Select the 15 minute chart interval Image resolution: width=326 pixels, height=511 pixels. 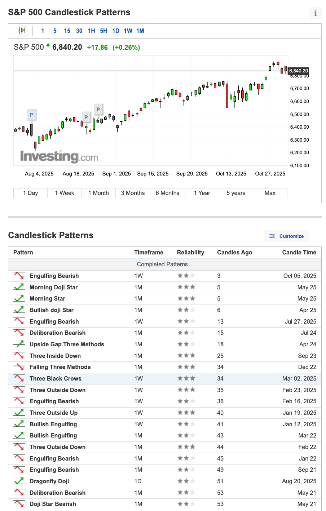[67, 31]
